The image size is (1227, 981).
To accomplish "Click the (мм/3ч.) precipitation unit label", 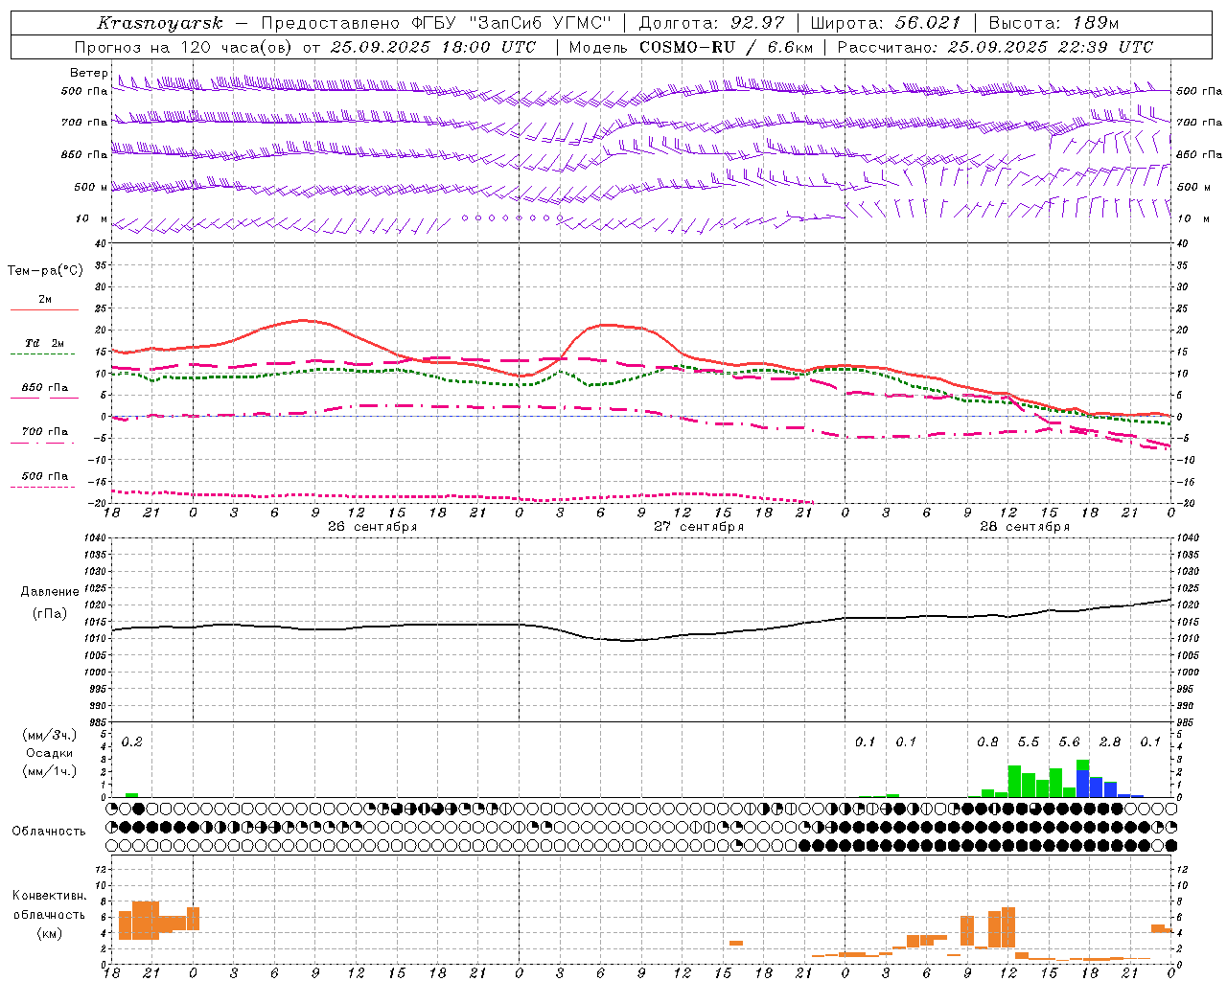I will pos(50,735).
